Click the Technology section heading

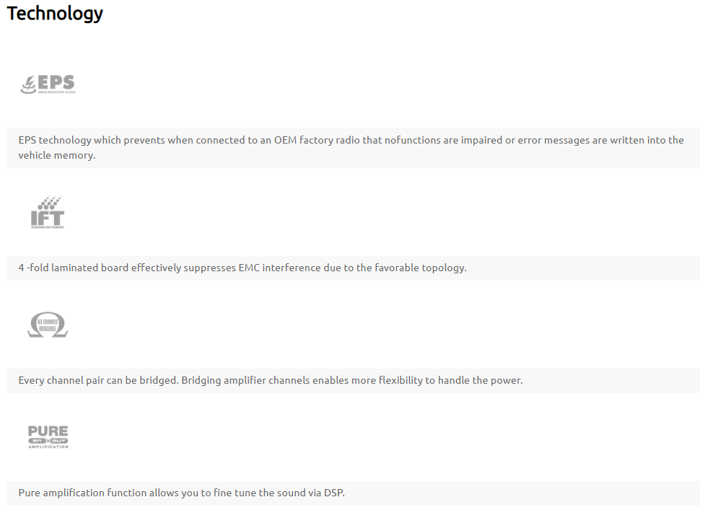pyautogui.click(x=55, y=13)
